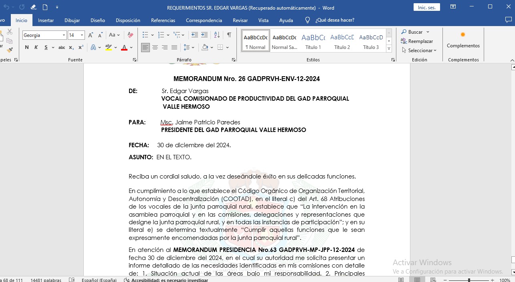Open the font size dropdown
The width and height of the screenshot is (515, 282).
pos(82,35)
